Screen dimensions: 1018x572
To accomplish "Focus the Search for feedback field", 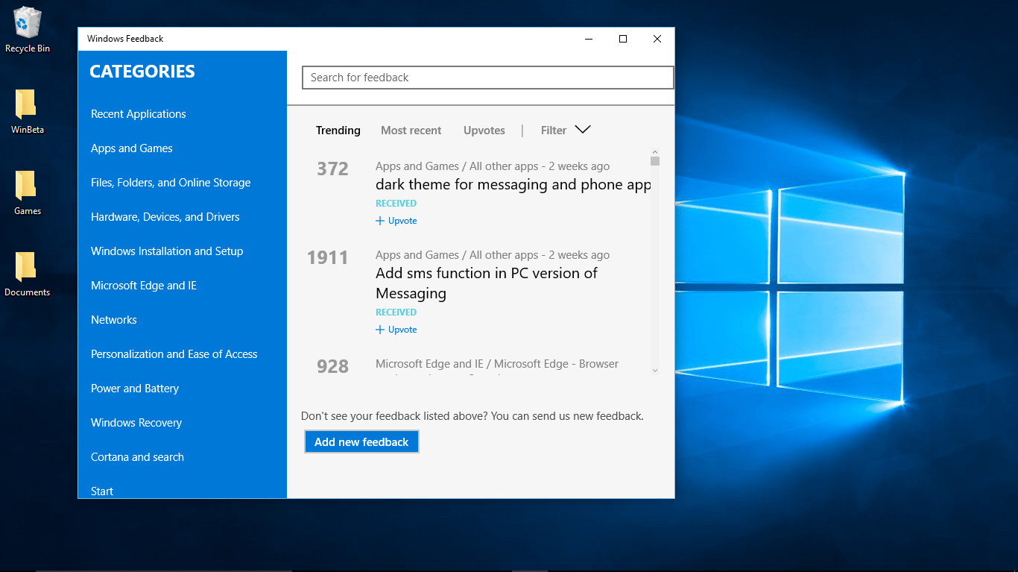I will [x=487, y=78].
